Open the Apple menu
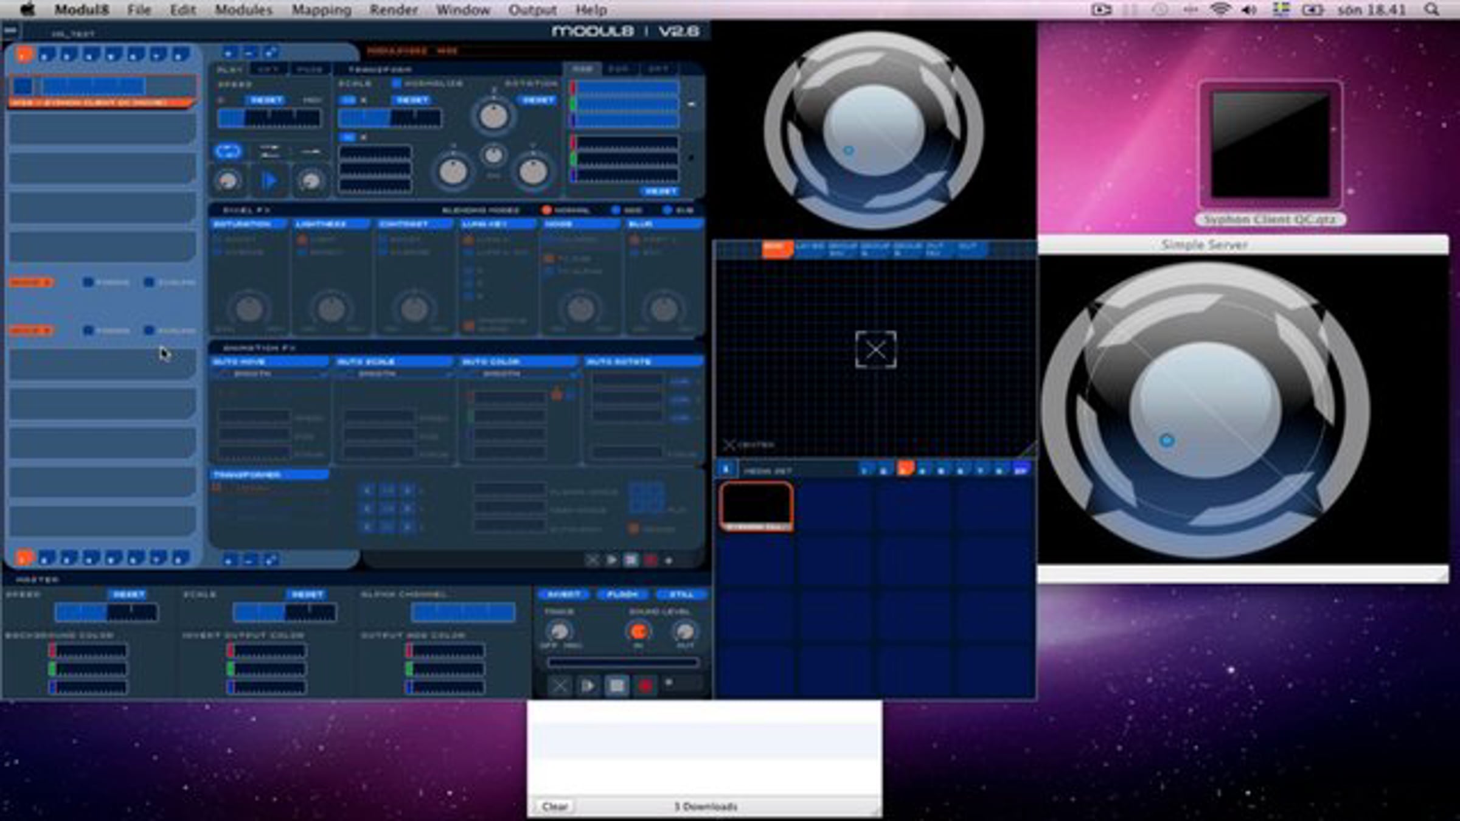This screenshot has width=1460, height=821. click(x=29, y=10)
